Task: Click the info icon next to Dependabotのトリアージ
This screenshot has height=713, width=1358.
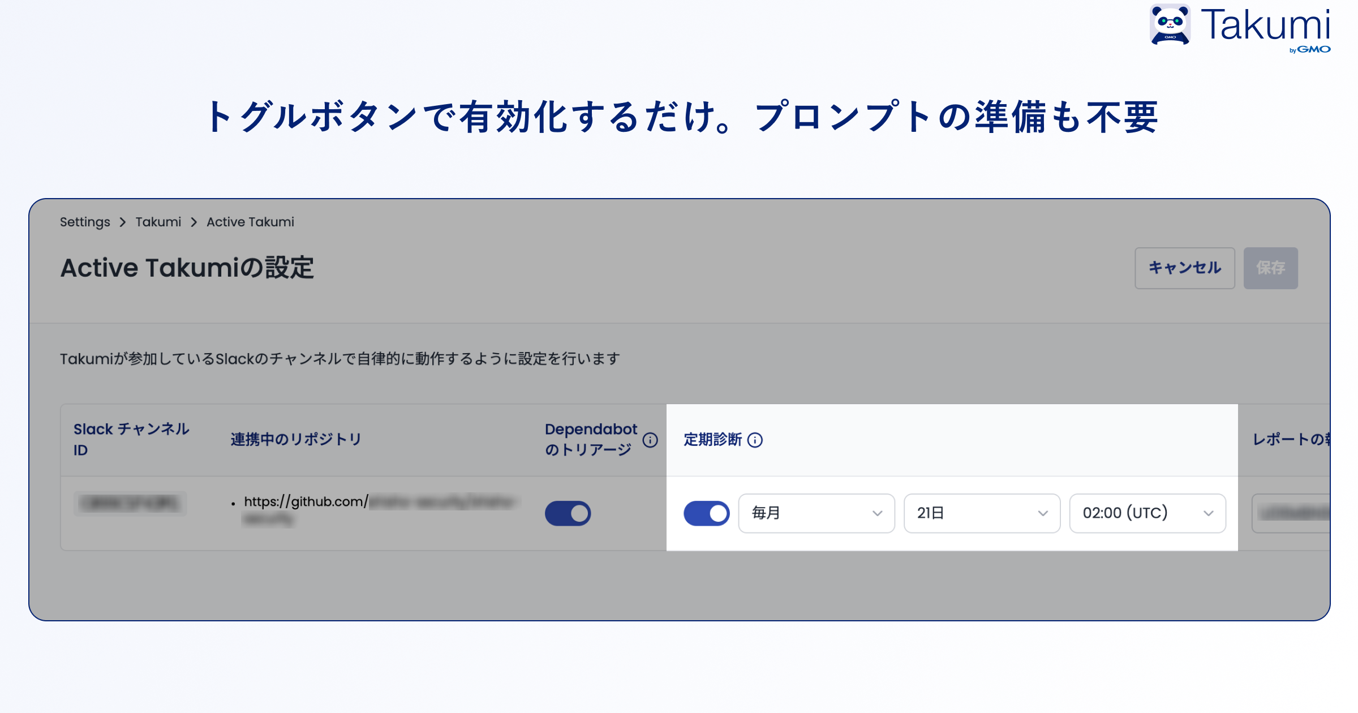Action: [652, 439]
